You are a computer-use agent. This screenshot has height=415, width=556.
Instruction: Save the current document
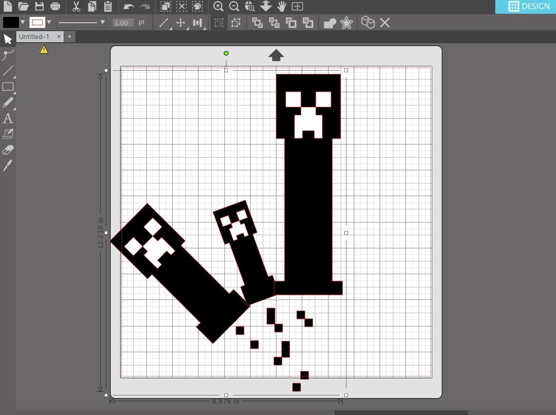pyautogui.click(x=39, y=6)
